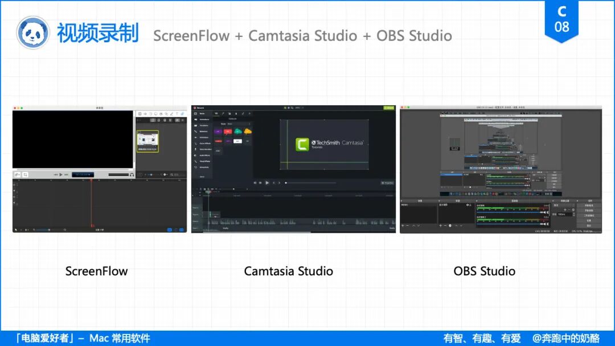
Task: Select the purple callout in Camtasia
Action: coord(218,131)
